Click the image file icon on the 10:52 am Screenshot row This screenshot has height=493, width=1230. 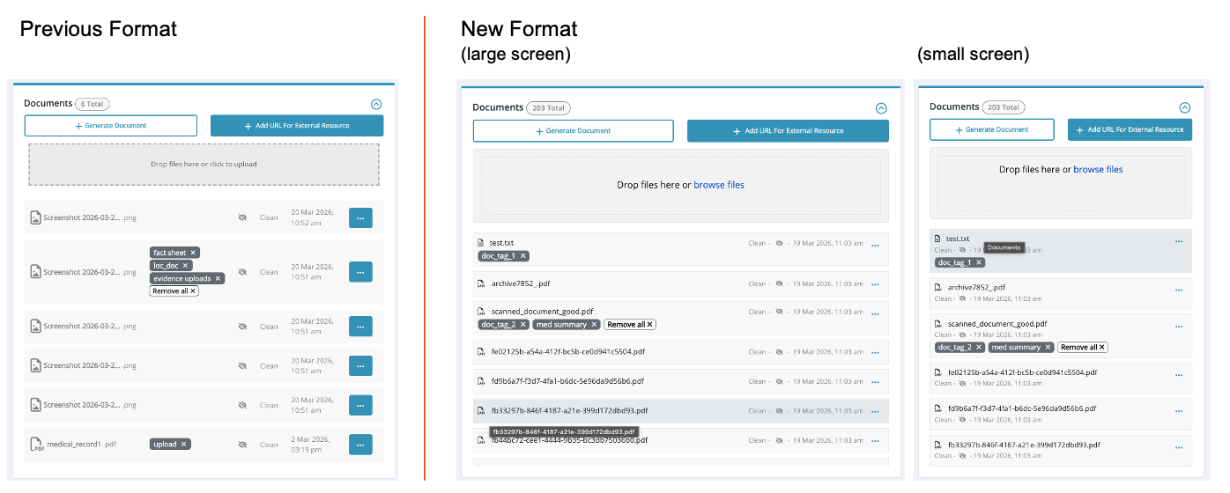tap(36, 217)
